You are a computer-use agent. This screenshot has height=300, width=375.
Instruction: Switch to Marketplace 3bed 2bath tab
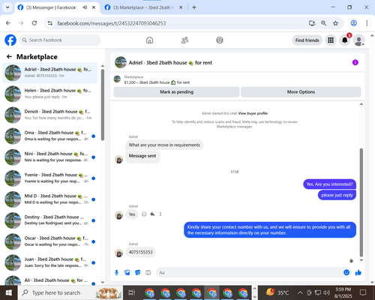(144, 7)
